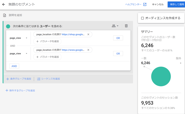
Task: Click the first OR button
Action: pyautogui.click(x=118, y=38)
